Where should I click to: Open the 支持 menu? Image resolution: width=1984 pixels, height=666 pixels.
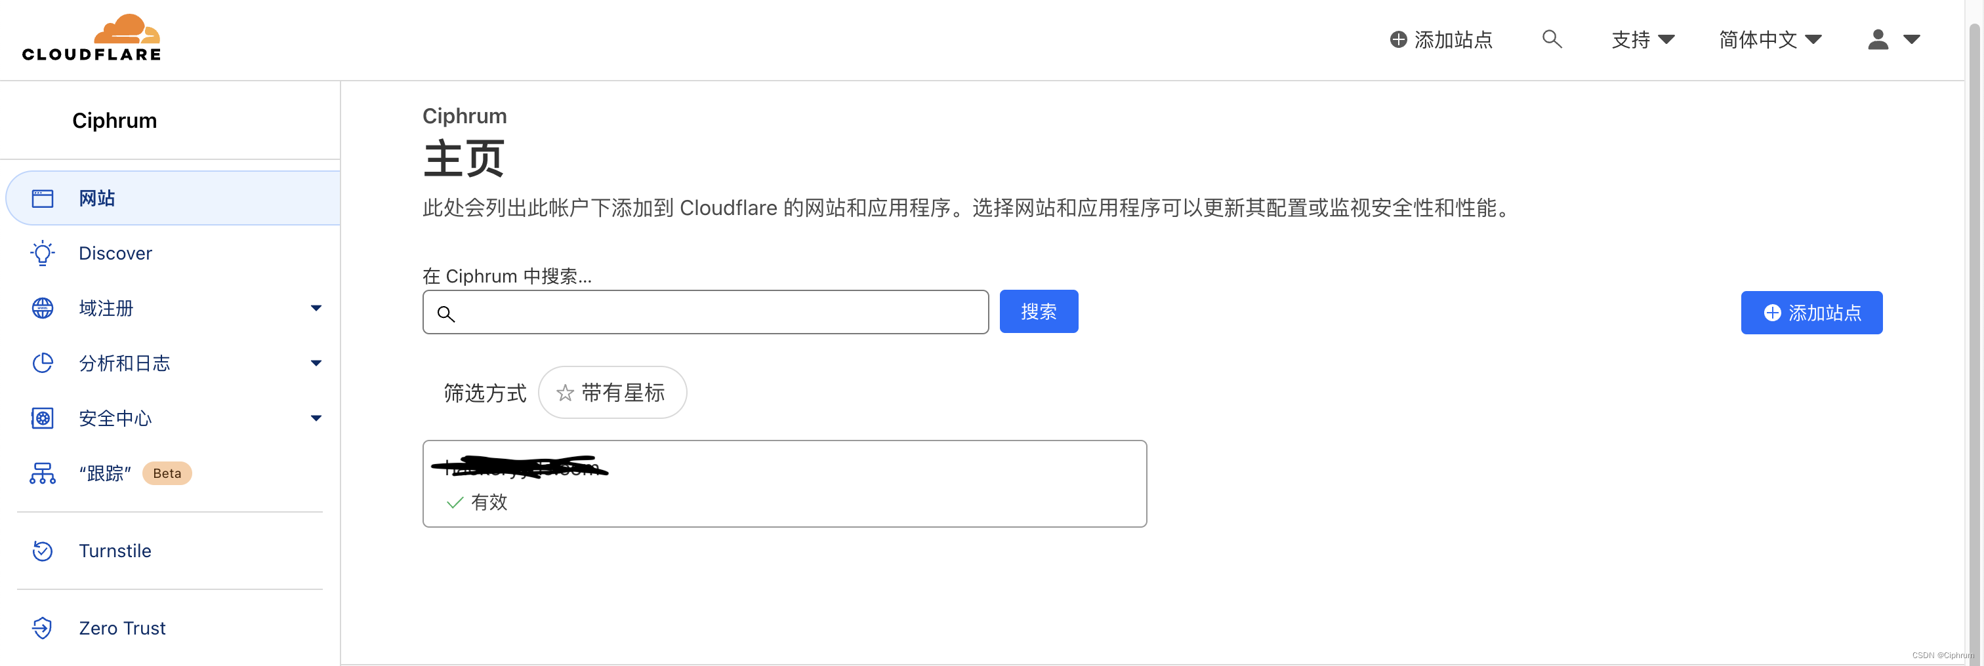[1643, 39]
